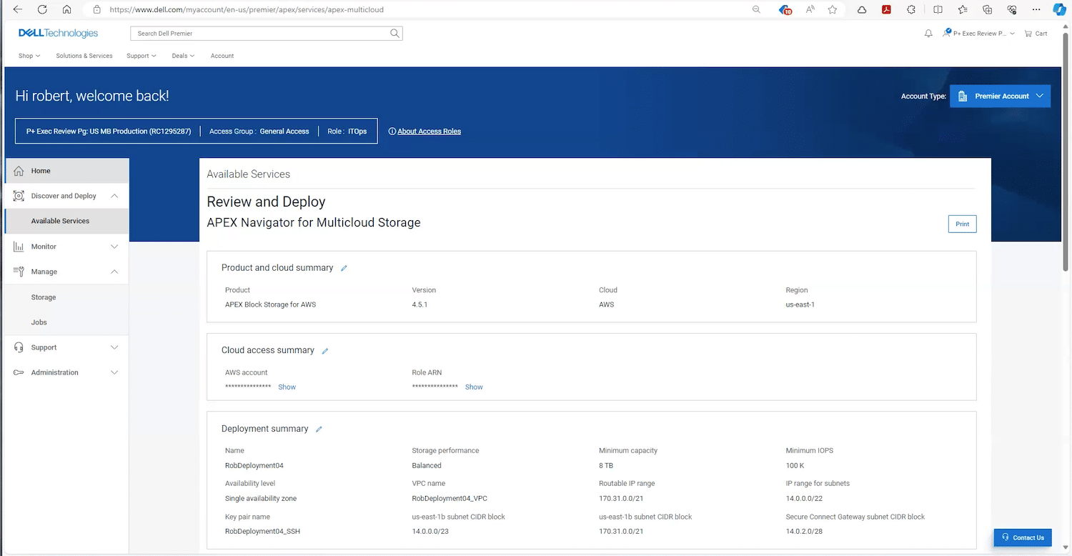Click the browser address bar URL
1072x556 pixels.
[247, 10]
